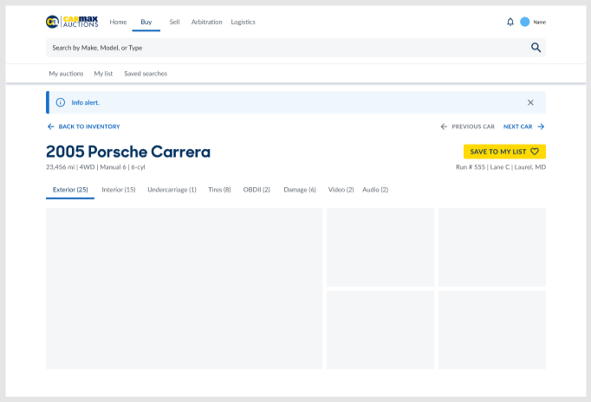
Task: Click the CarMax Auctions logo
Action: 72,22
